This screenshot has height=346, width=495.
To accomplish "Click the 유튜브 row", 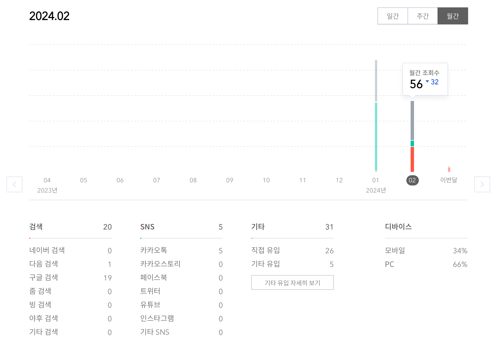I will click(x=182, y=305).
